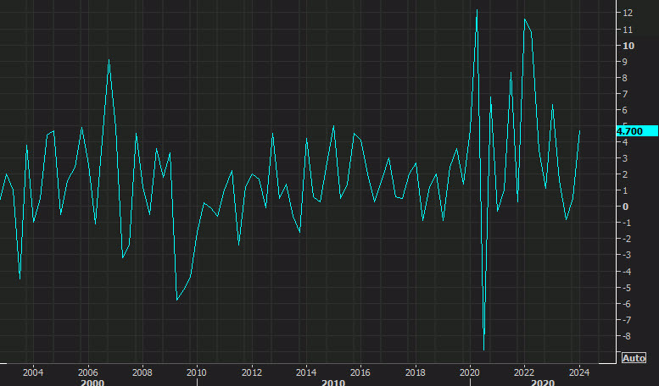Click the -3 value on y-axis
Viewport: 659px width, 386px height.
tap(625, 255)
